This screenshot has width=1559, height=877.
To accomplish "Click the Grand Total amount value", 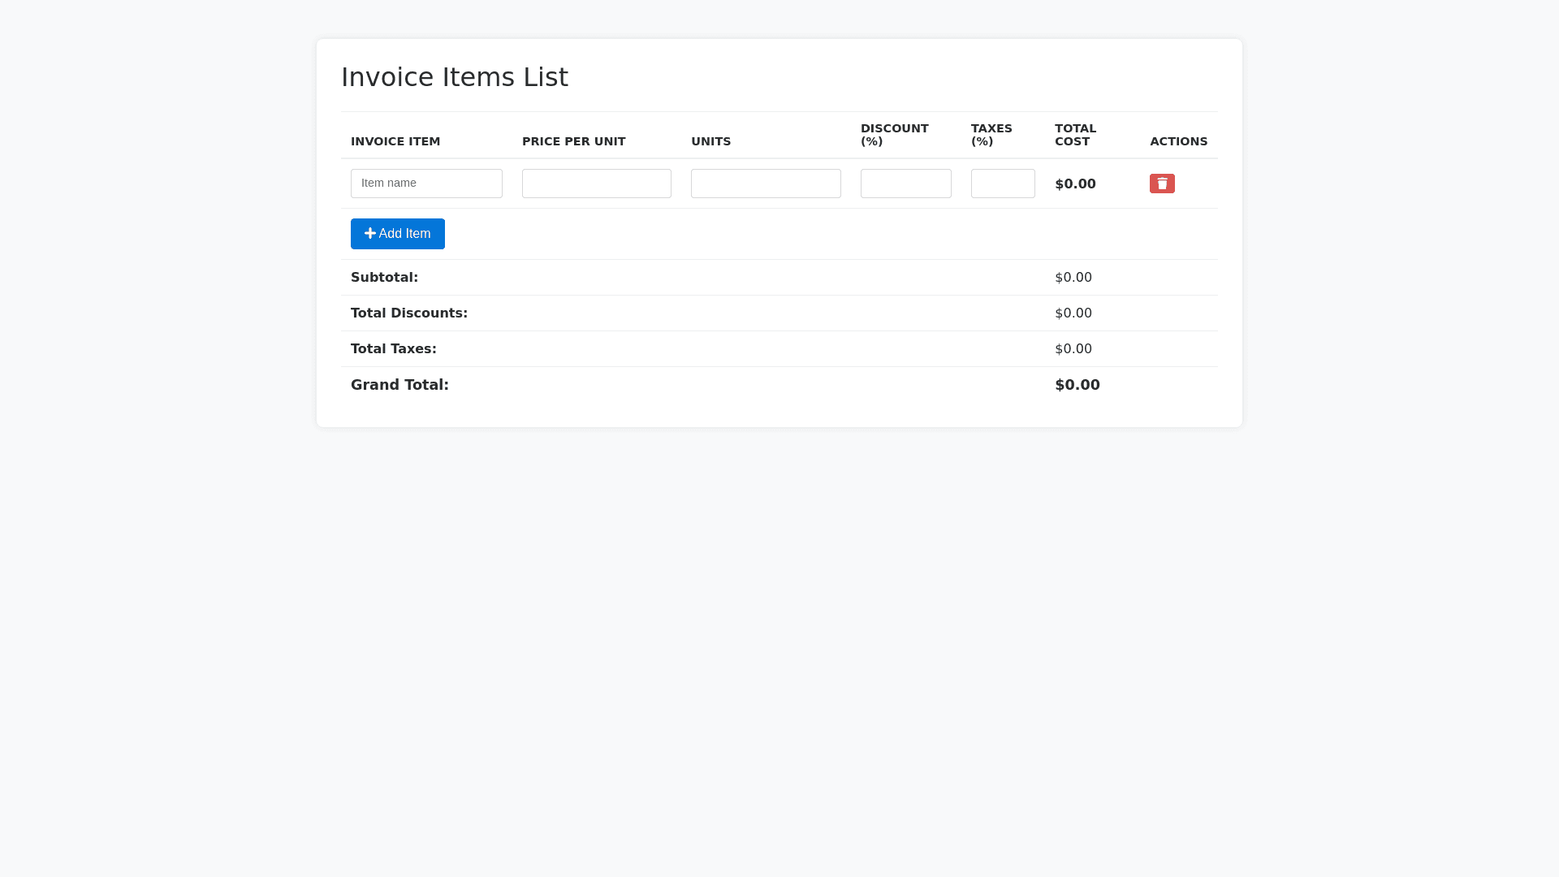I will click(x=1077, y=385).
